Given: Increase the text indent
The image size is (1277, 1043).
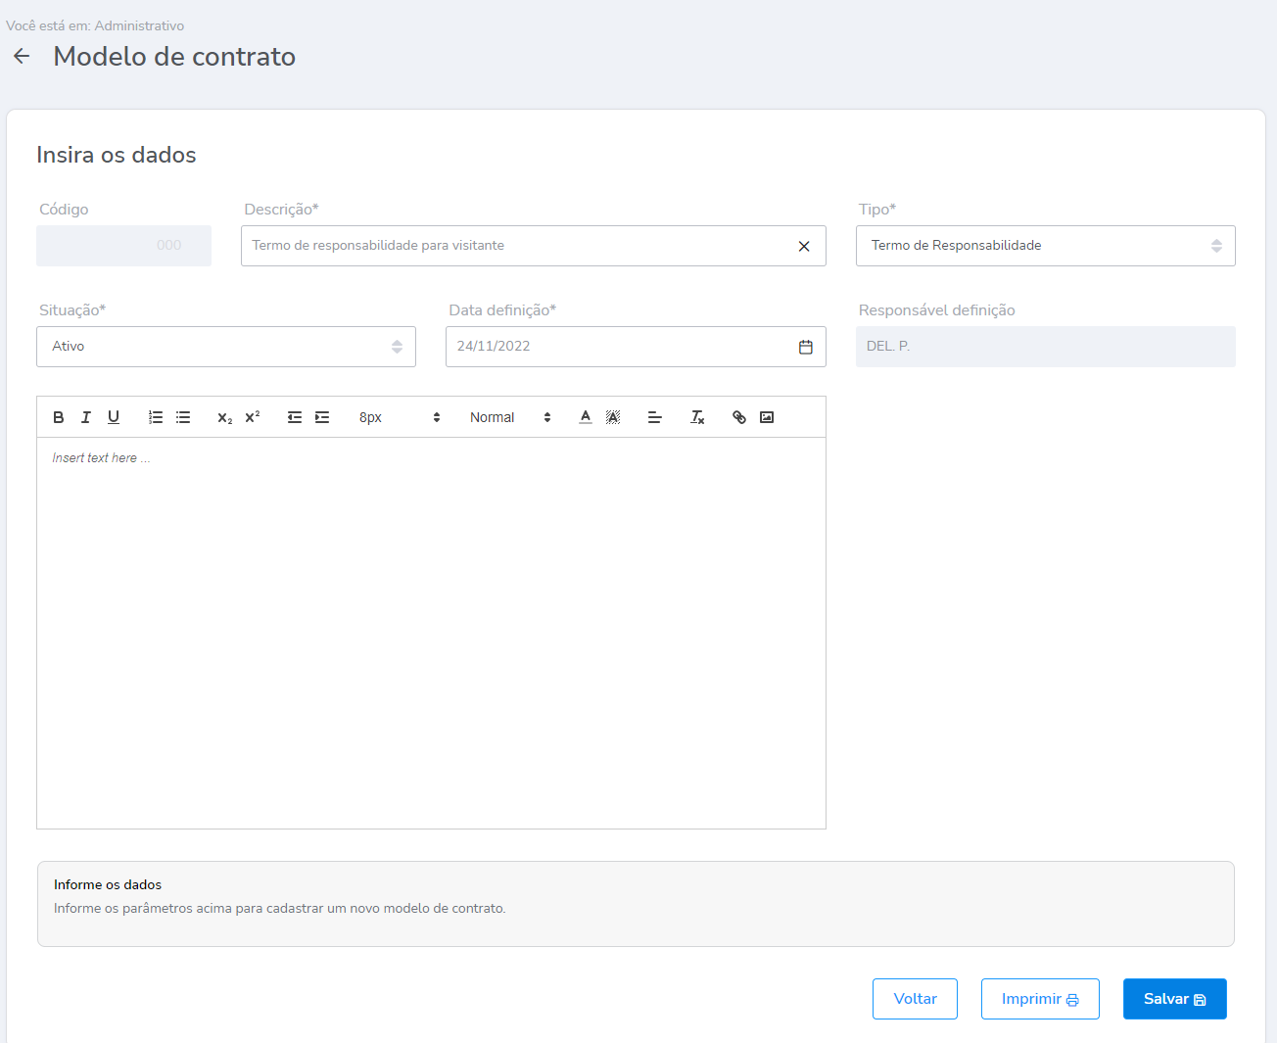Looking at the screenshot, I should 322,417.
